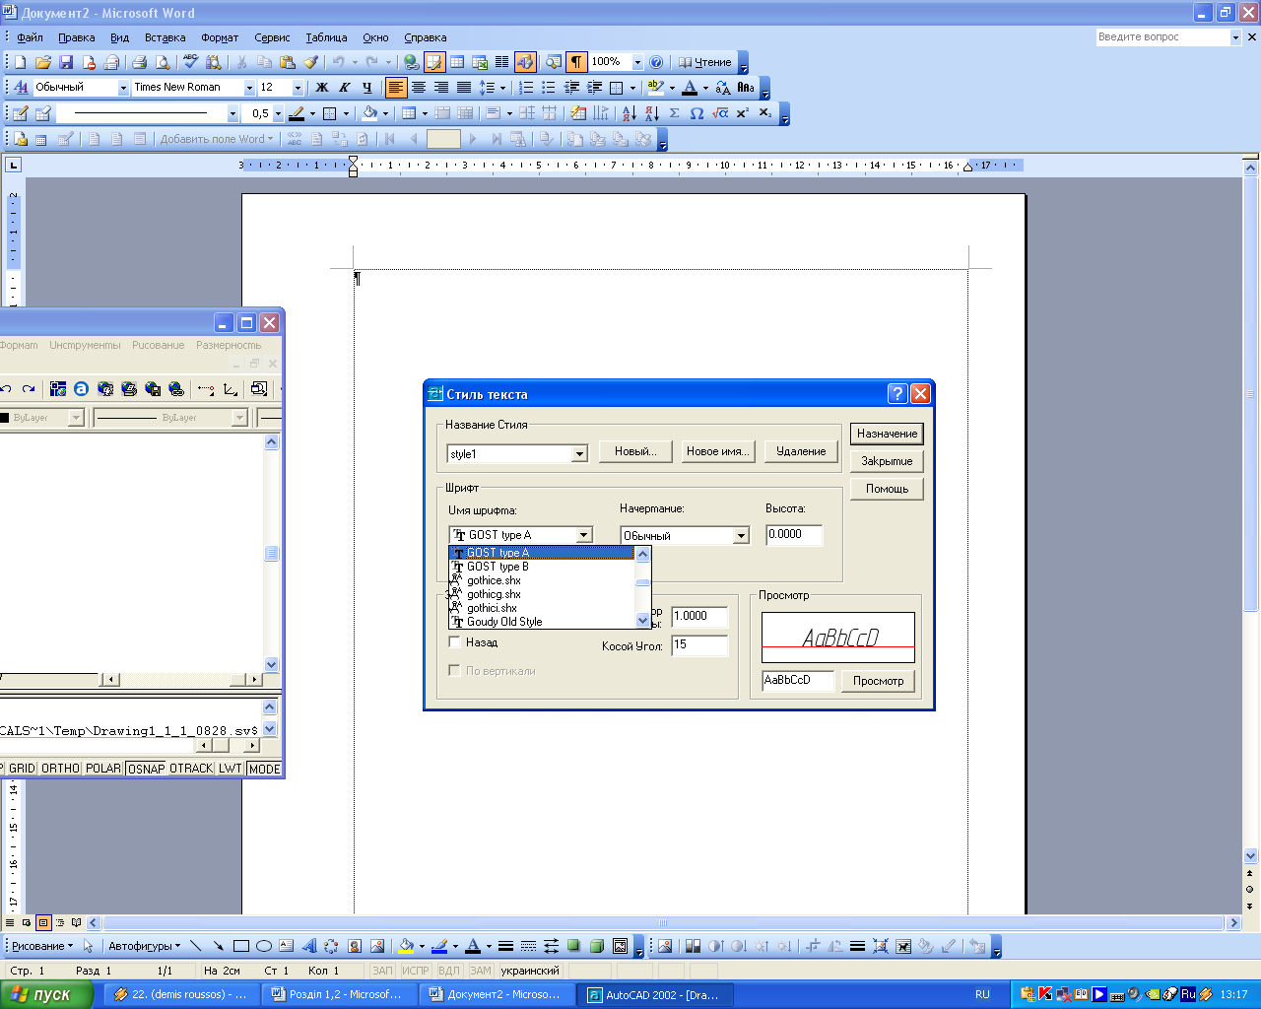Open the Автофигуры menu dropdown
This screenshot has width=1261, height=1009.
pos(145,946)
